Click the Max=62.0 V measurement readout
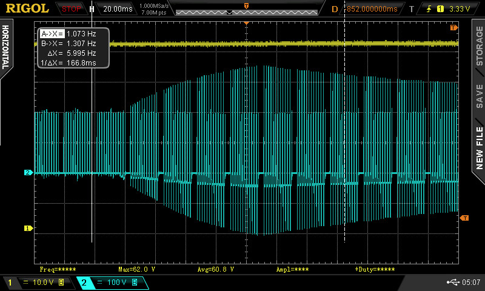 (x=136, y=269)
